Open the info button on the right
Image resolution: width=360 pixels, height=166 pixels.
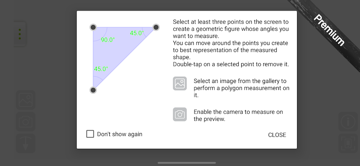point(348,122)
